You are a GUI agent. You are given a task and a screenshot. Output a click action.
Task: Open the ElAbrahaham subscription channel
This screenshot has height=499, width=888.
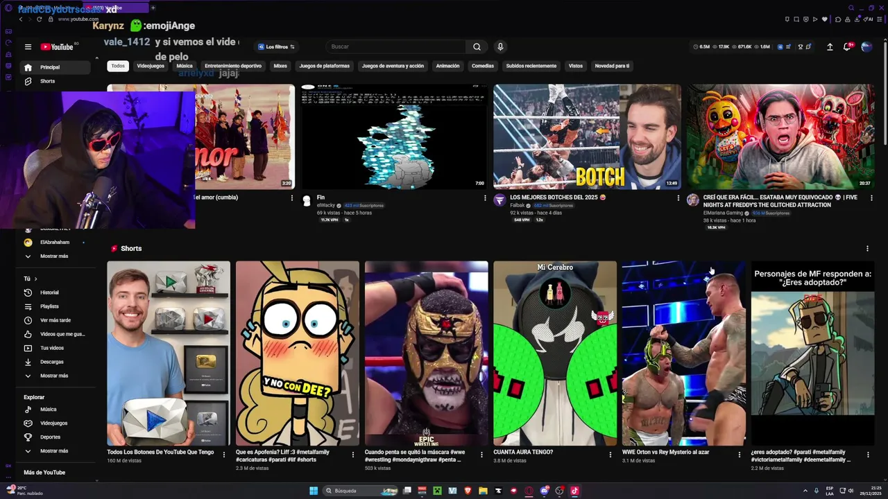(x=54, y=243)
